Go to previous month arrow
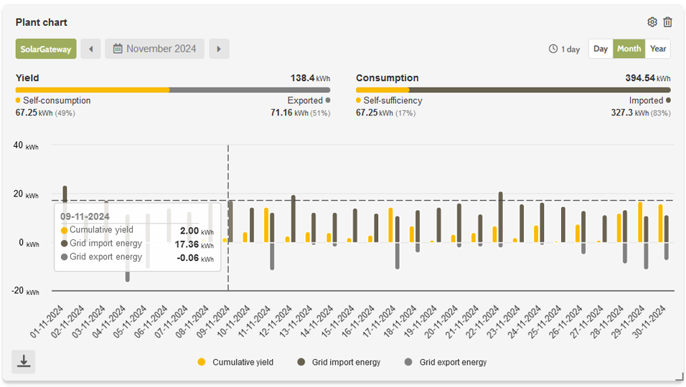The height and width of the screenshot is (387, 686). 90,49
